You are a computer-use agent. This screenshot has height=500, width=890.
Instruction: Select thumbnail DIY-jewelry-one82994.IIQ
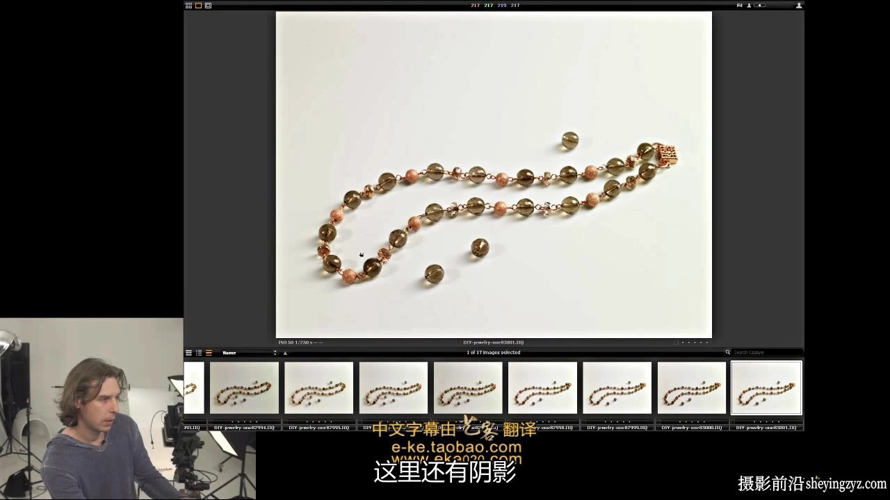(244, 387)
